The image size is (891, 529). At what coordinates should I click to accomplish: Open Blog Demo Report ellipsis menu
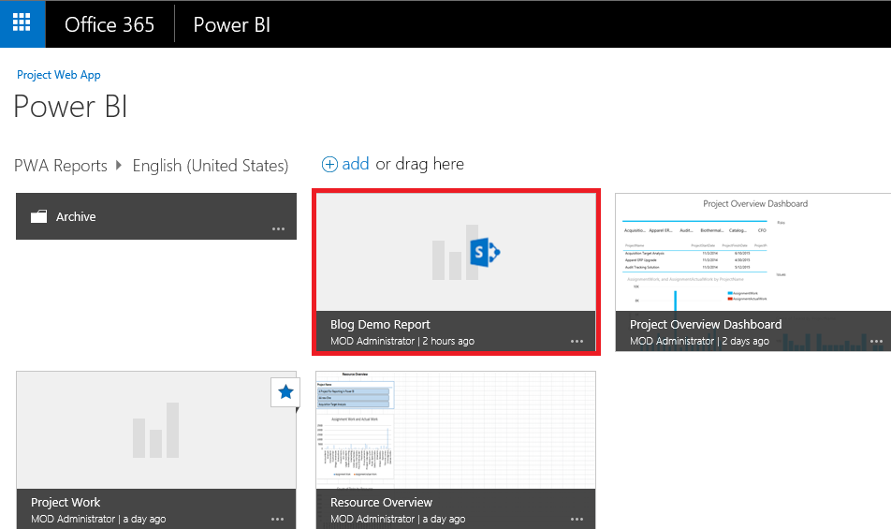[x=577, y=342]
